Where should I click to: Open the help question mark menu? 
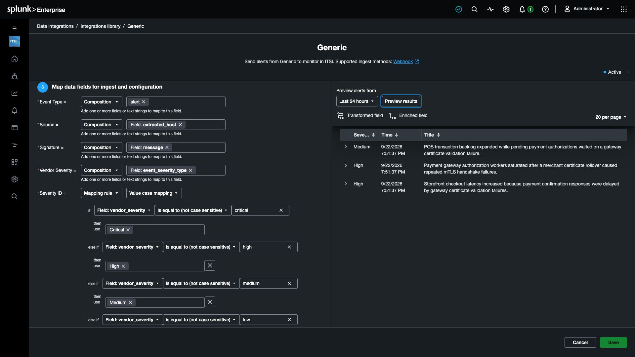point(545,9)
